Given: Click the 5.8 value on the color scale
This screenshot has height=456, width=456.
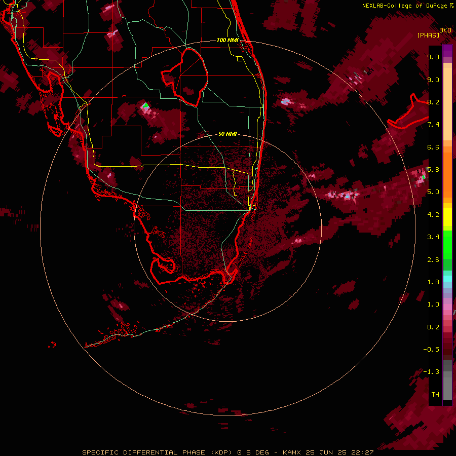Looking at the screenshot, I should pos(433,170).
